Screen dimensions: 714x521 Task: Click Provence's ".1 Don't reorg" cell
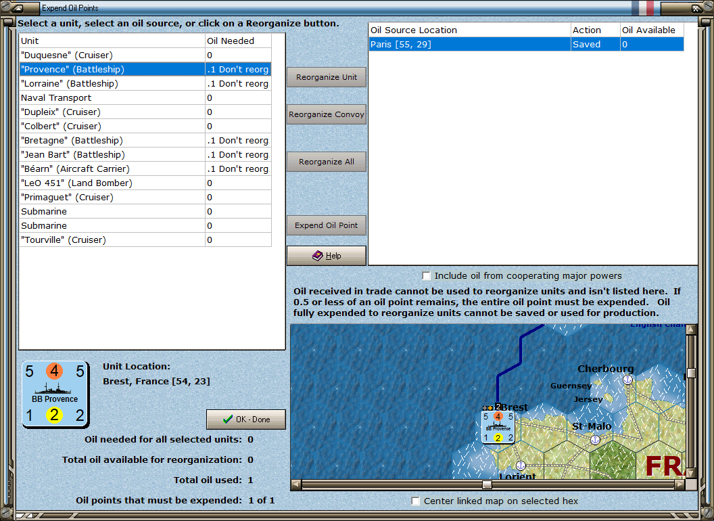[x=239, y=69]
